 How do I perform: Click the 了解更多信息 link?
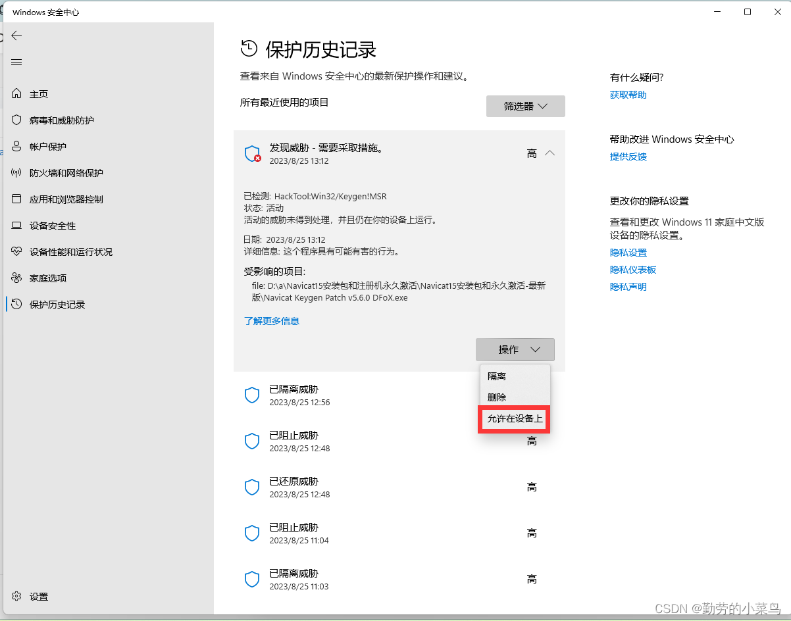point(272,321)
